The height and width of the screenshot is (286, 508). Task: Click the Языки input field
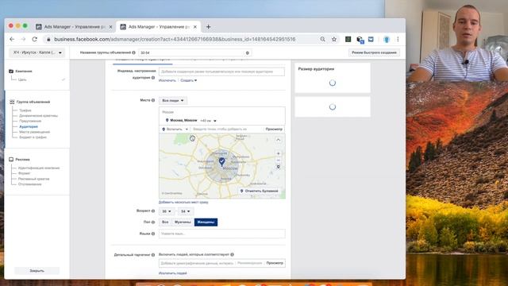point(222,234)
